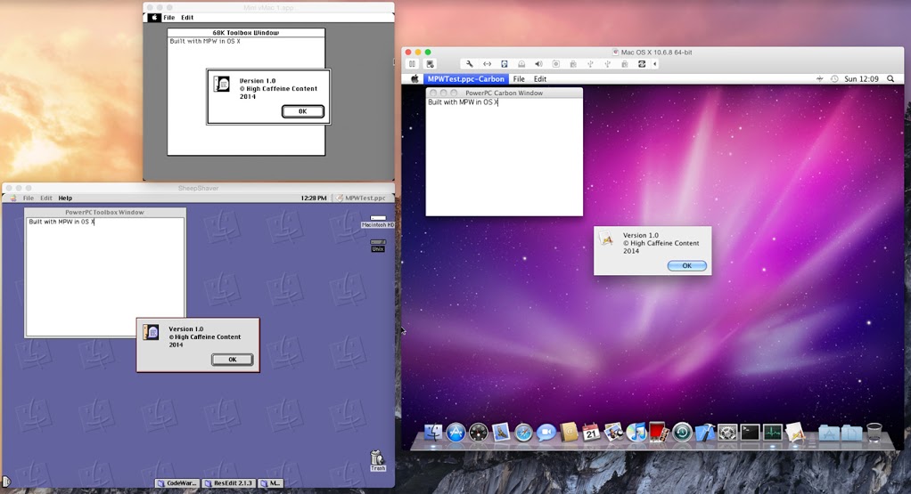Open Mail stamp icon in the guest dock
Screen dimensions: 911x494
(501, 433)
